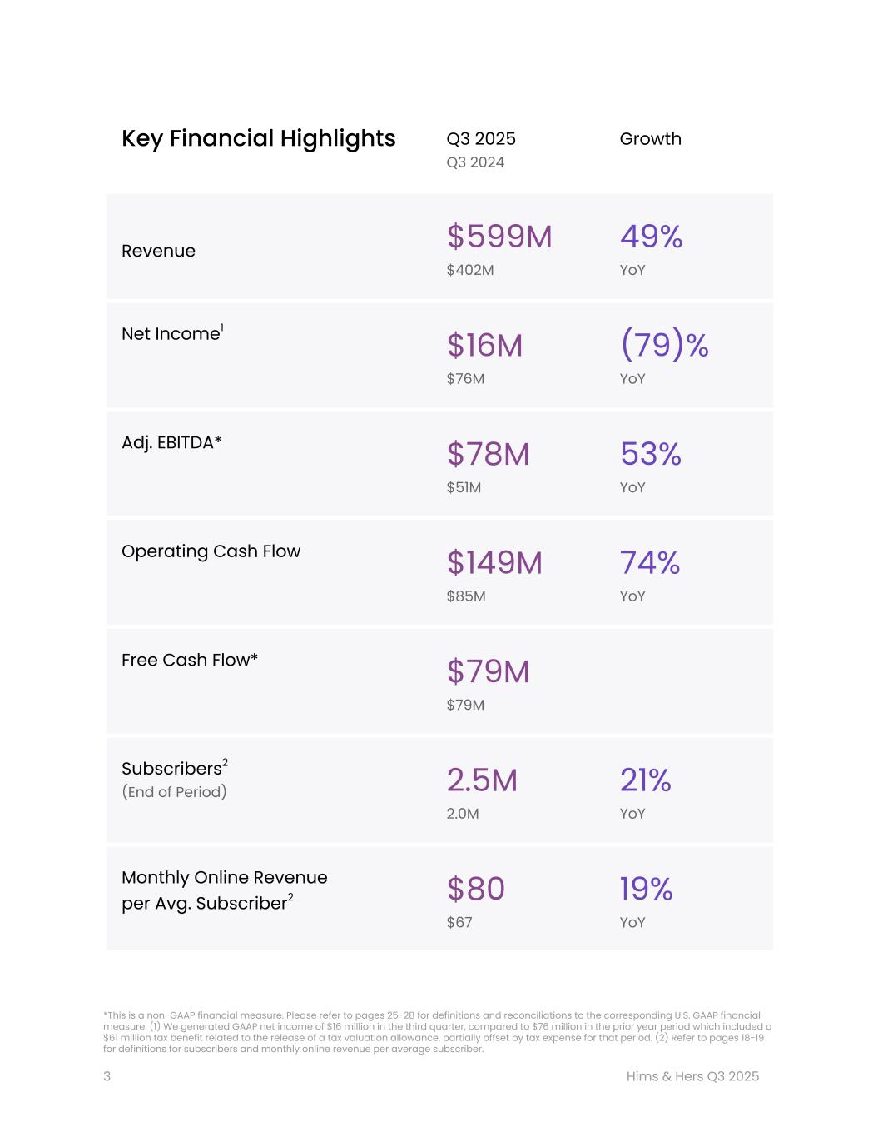Screen dimensions: 878x1137
Task: Click the 21% subscriber growth value
Action: tap(645, 780)
